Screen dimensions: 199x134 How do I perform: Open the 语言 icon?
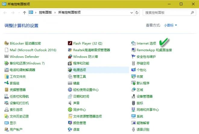(x=70, y=129)
